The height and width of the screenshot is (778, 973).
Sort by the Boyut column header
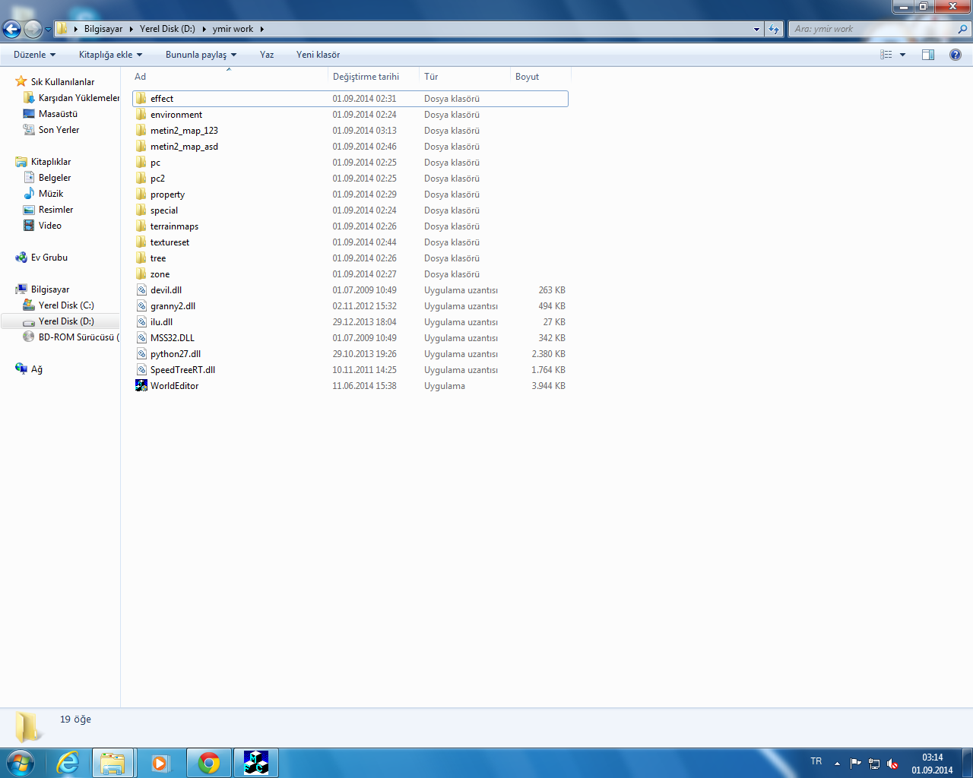pos(540,77)
